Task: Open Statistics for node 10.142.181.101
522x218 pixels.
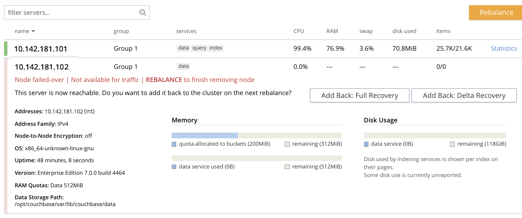Action: point(503,49)
